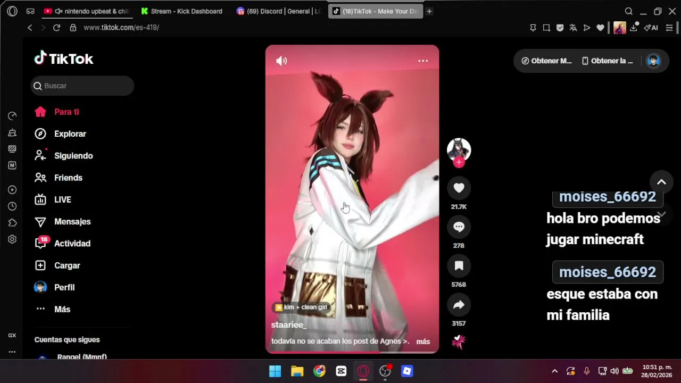The width and height of the screenshot is (681, 383).
Task: Click the lock site info icon
Action: (73, 28)
